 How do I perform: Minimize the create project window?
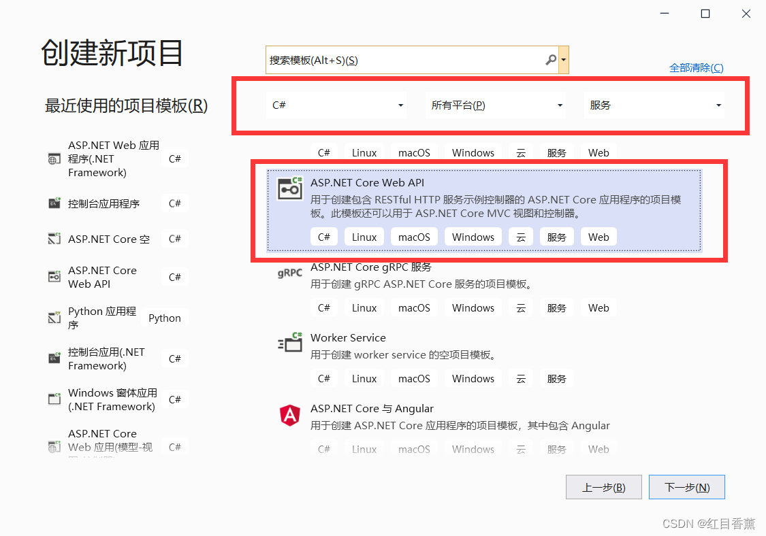pyautogui.click(x=665, y=14)
